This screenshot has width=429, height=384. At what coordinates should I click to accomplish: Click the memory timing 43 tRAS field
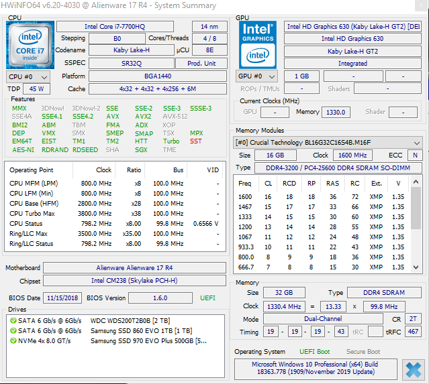pos(340,332)
